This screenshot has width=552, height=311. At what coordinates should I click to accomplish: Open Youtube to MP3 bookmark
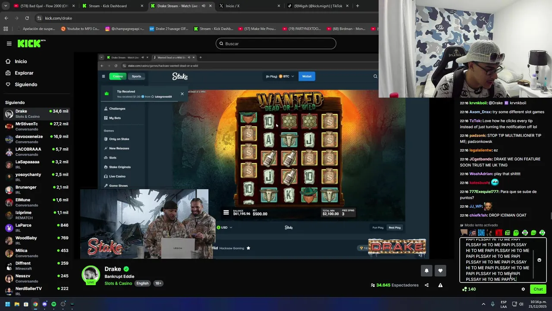[80, 29]
